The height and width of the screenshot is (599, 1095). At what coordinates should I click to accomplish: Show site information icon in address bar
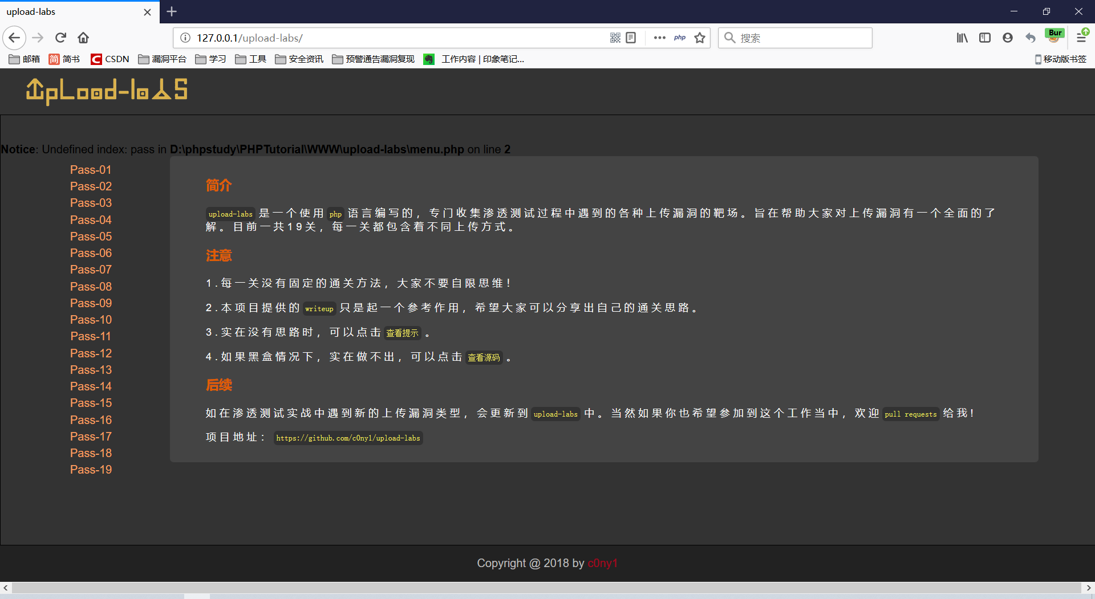pos(185,38)
